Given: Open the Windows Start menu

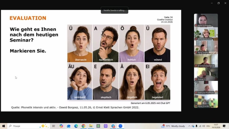Looking at the screenshot, I should [x=4, y=126].
